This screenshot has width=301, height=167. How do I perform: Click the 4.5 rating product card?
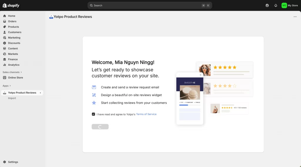(229, 108)
